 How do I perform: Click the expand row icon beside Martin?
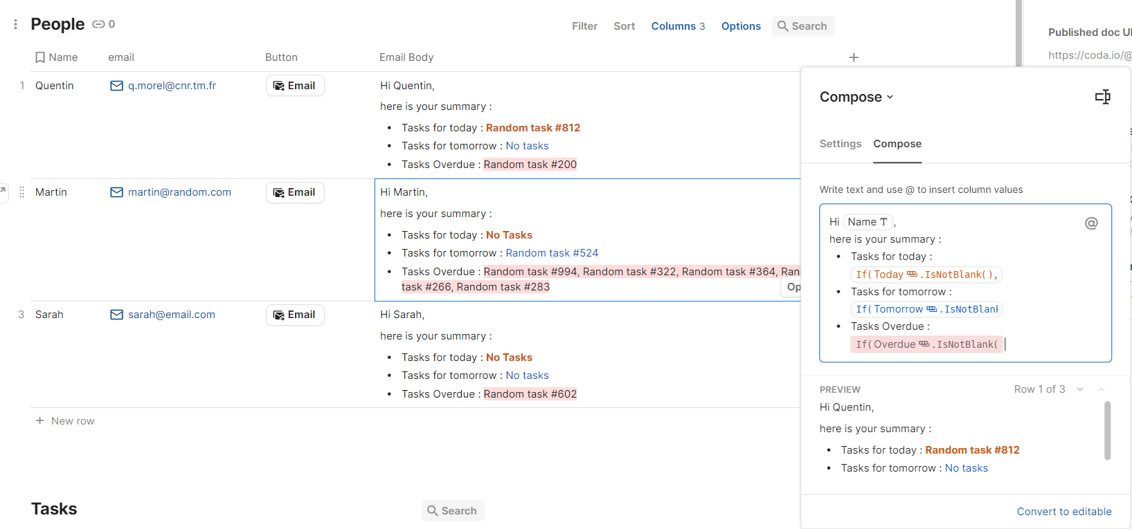3,190
